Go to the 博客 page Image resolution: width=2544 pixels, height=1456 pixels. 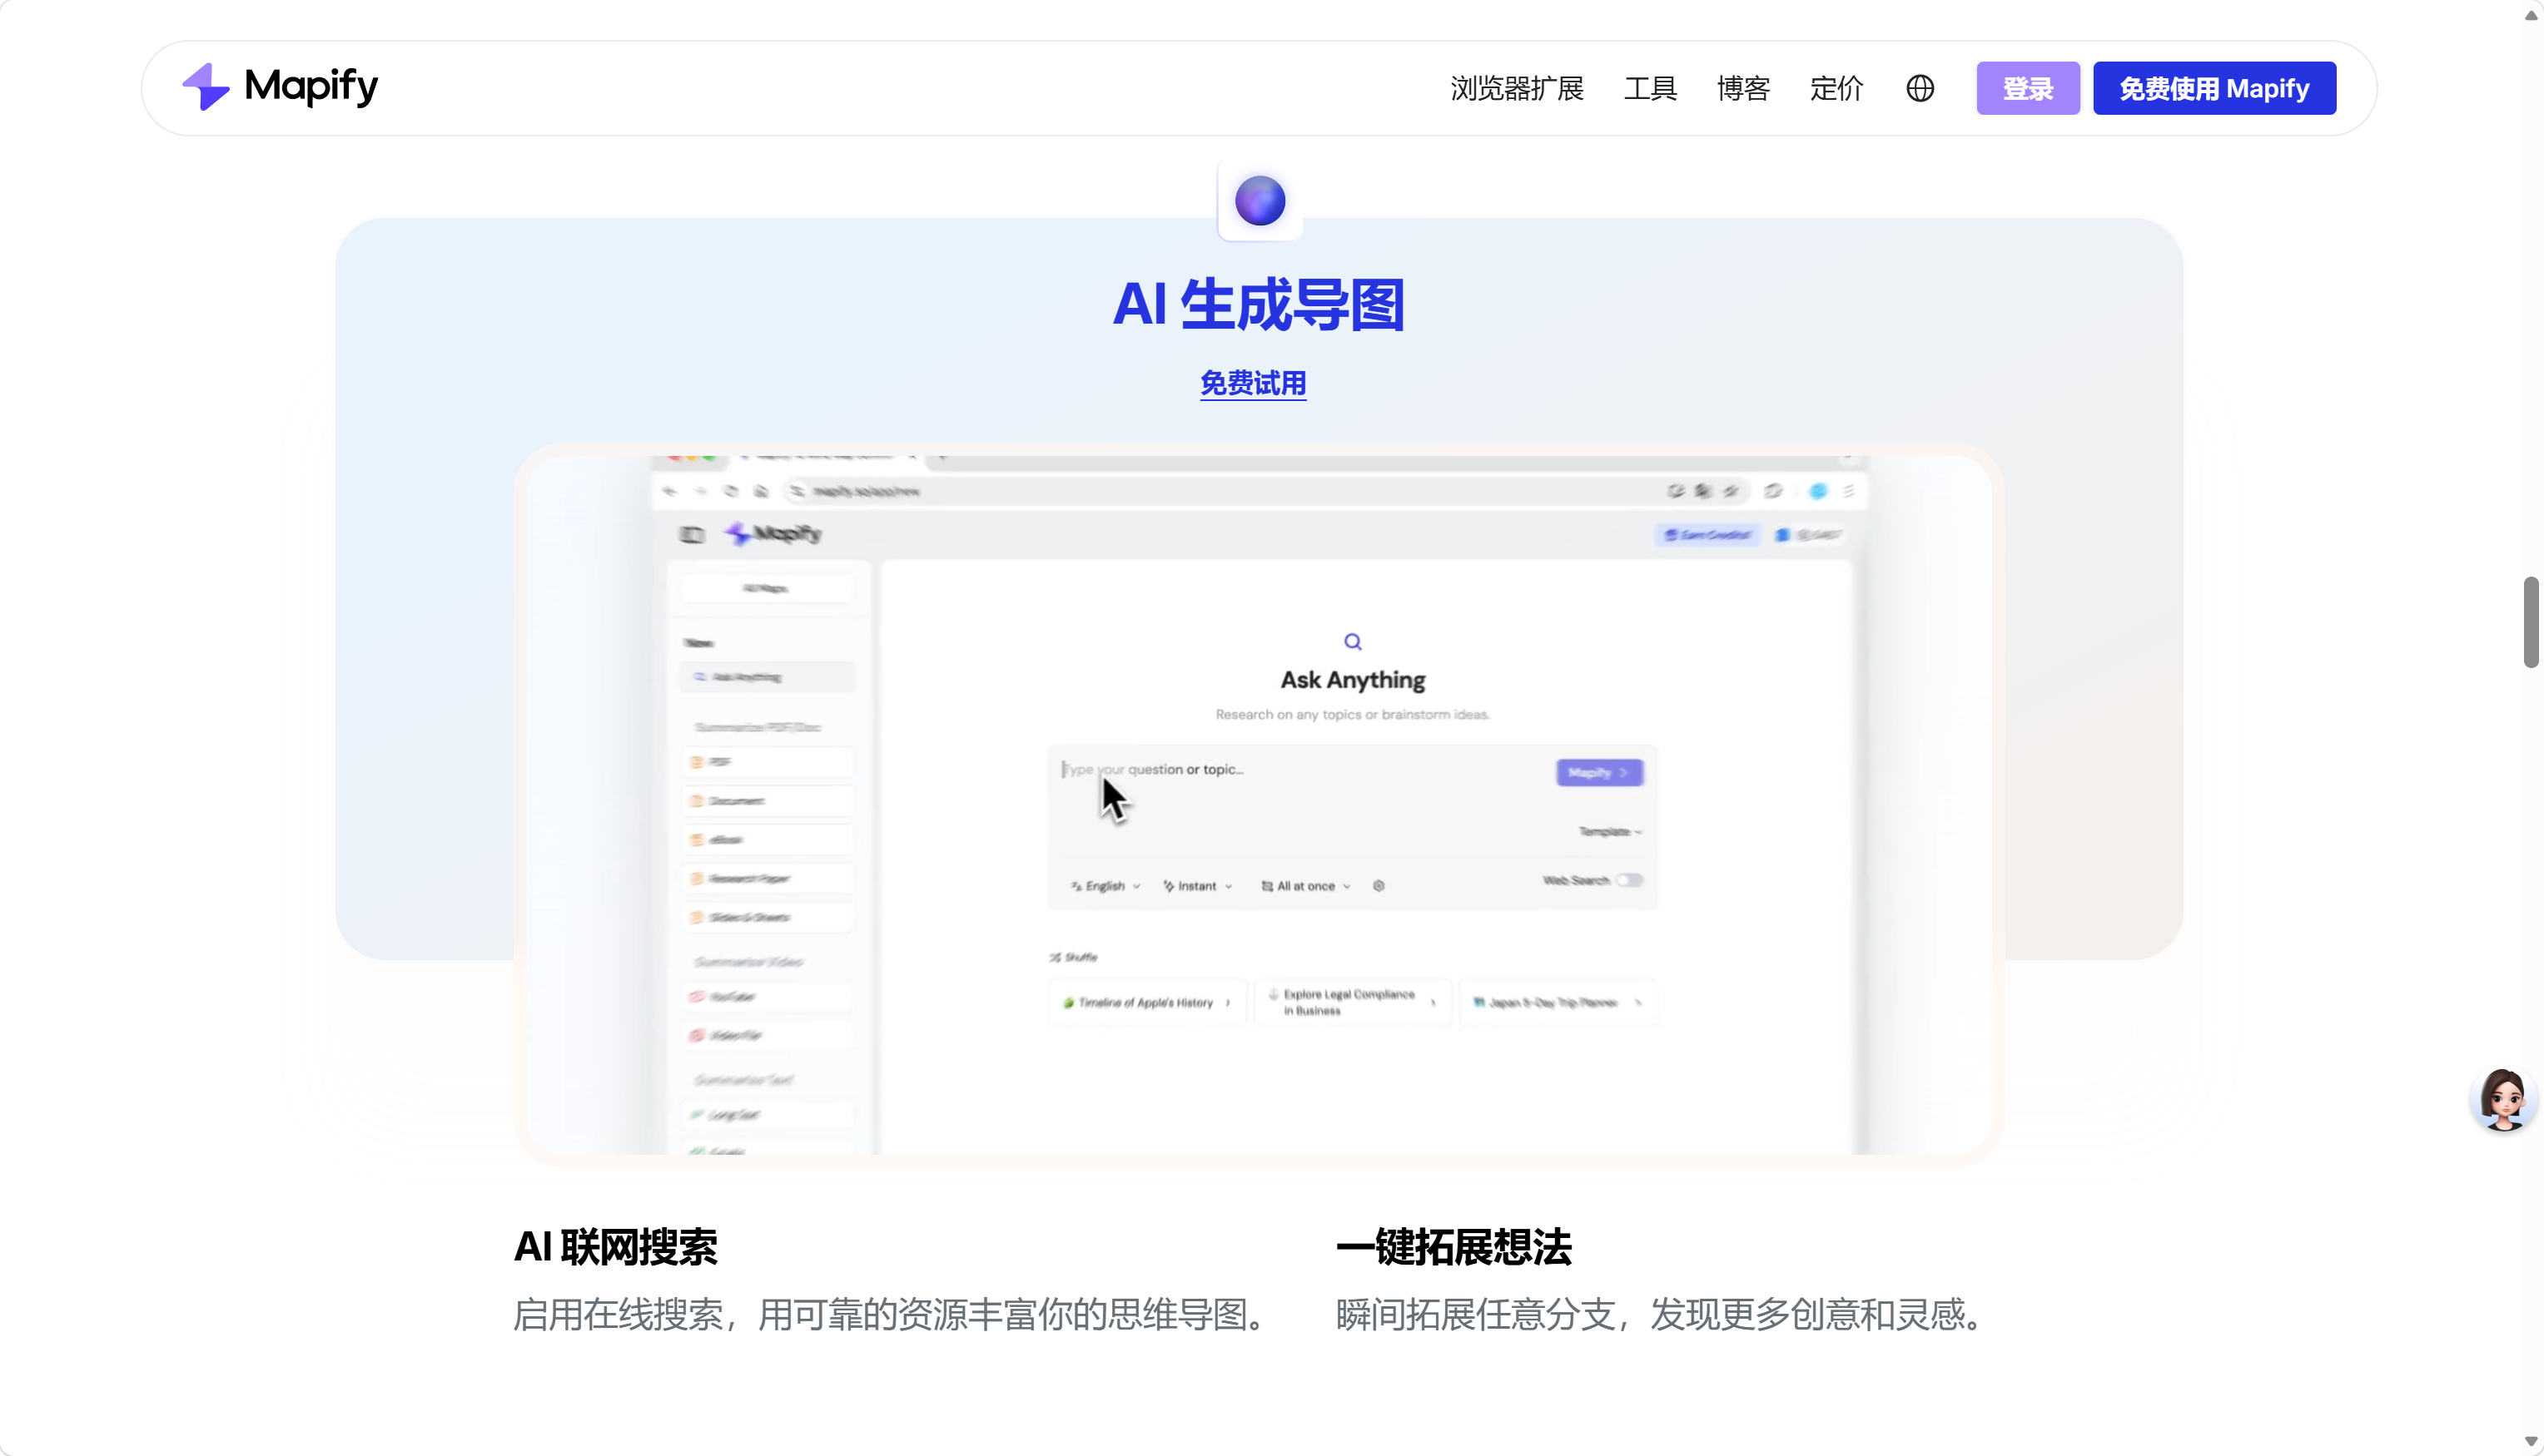(1742, 88)
